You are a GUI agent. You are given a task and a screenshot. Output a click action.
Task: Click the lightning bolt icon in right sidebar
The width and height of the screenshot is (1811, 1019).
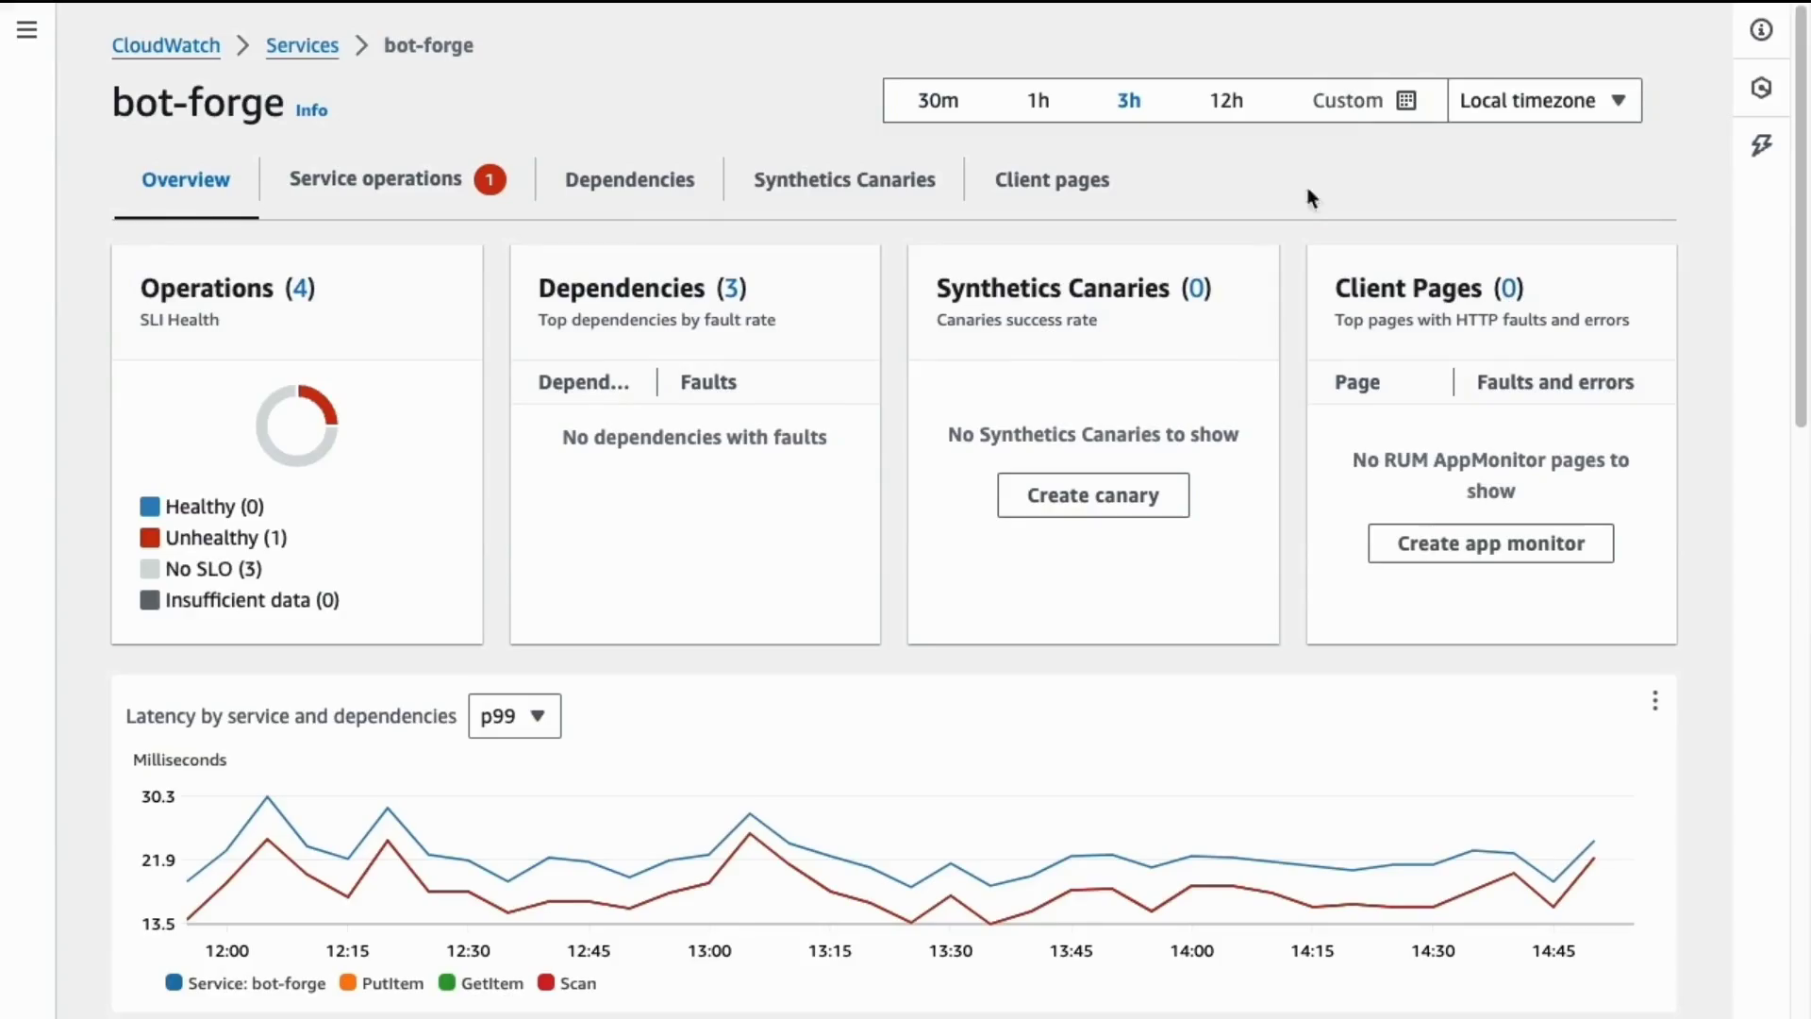click(1761, 145)
